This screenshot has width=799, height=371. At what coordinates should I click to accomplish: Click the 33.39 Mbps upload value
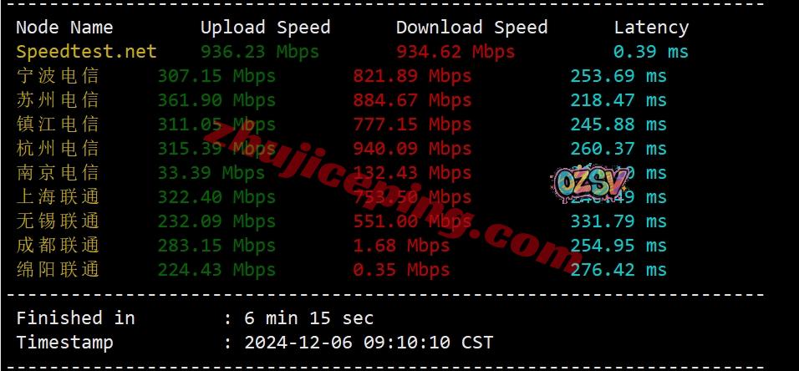[x=211, y=173]
